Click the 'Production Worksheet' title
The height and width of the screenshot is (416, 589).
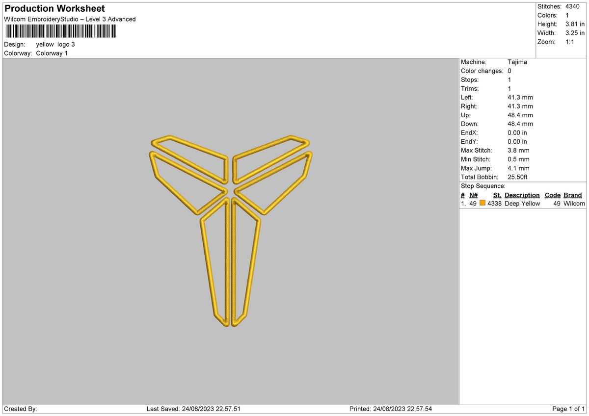[54, 8]
